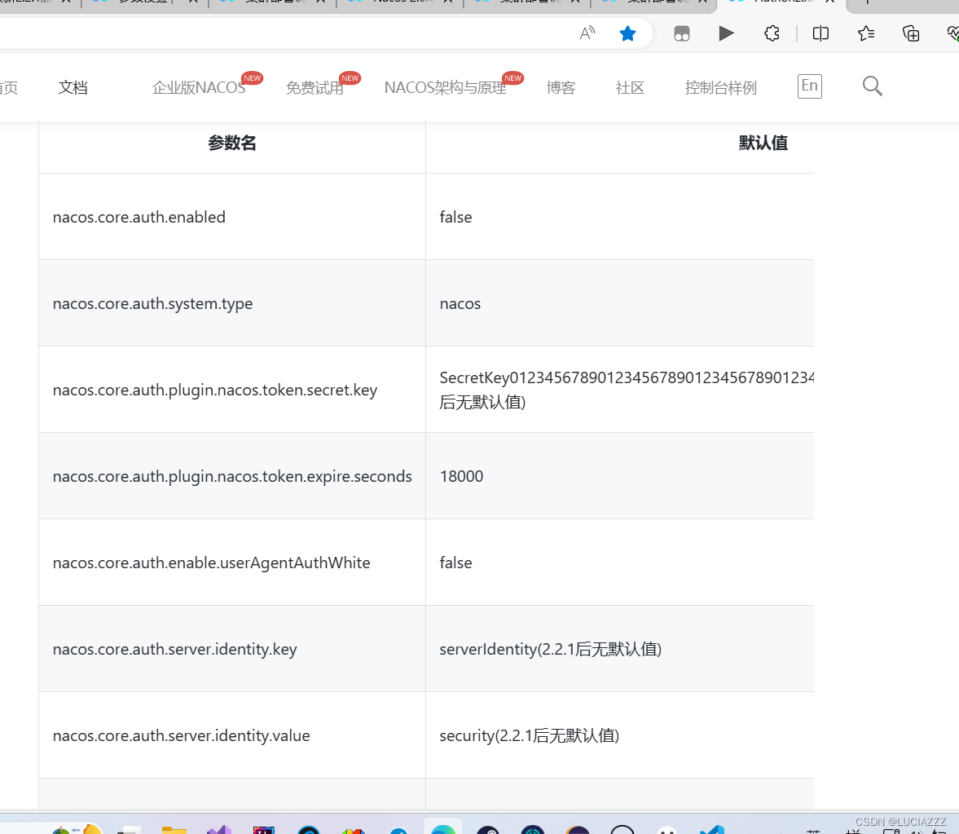Click the false value of nacos.core.auth.enabled
The width and height of the screenshot is (959, 834).
point(455,217)
